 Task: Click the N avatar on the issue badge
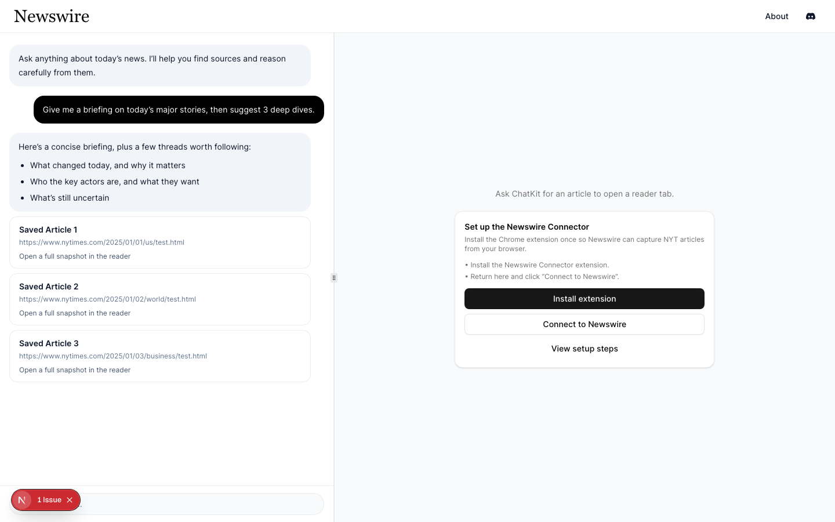[22, 499]
